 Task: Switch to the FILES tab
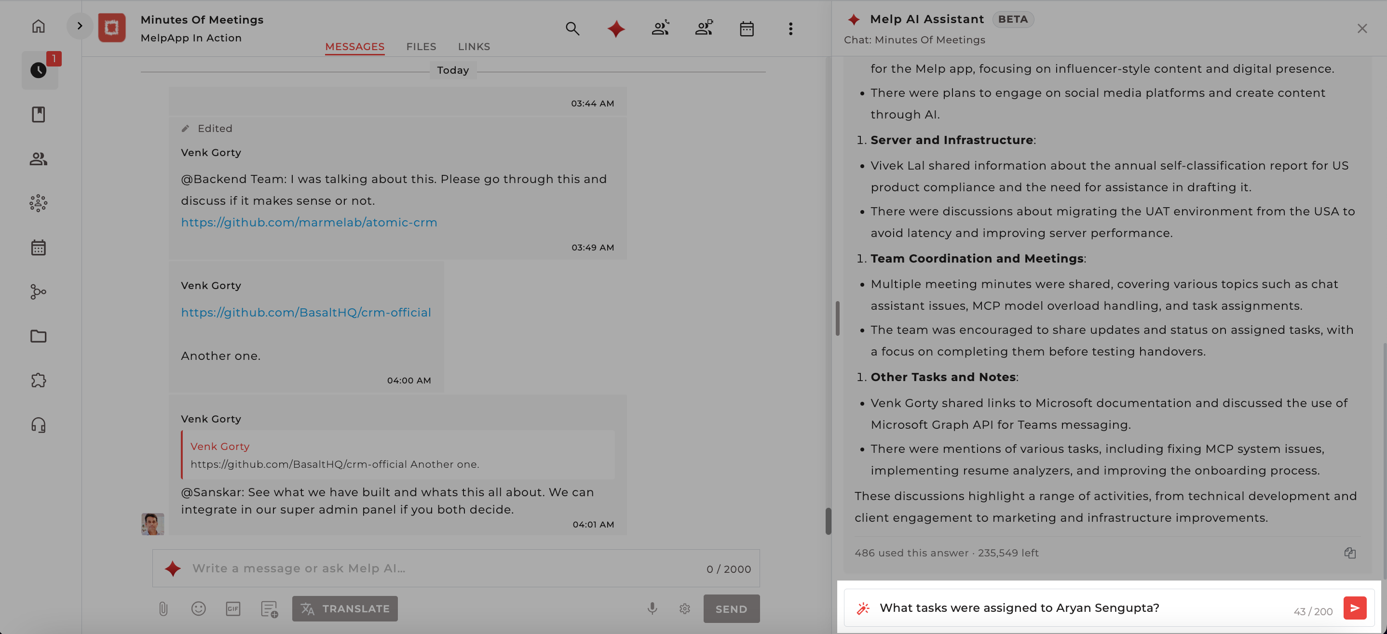point(421,47)
